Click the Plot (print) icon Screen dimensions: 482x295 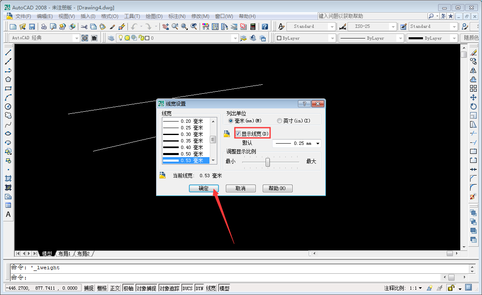pyautogui.click(x=44, y=26)
